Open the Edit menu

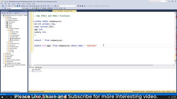point(5,4)
